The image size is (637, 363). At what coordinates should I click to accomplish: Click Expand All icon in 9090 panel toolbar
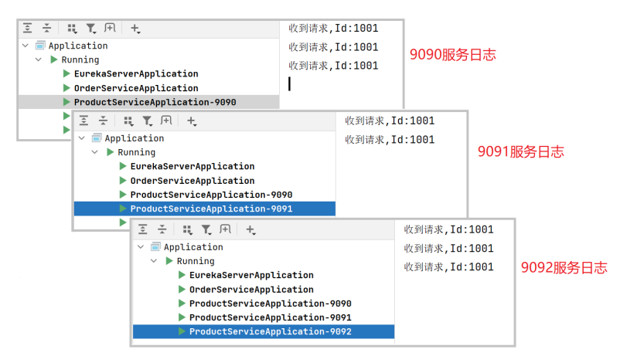28,28
